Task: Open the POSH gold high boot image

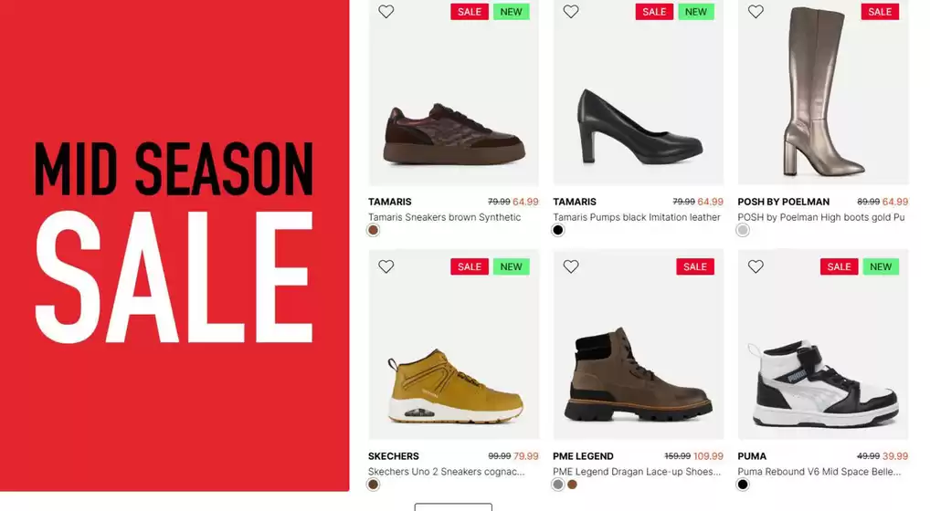Action: tap(823, 92)
